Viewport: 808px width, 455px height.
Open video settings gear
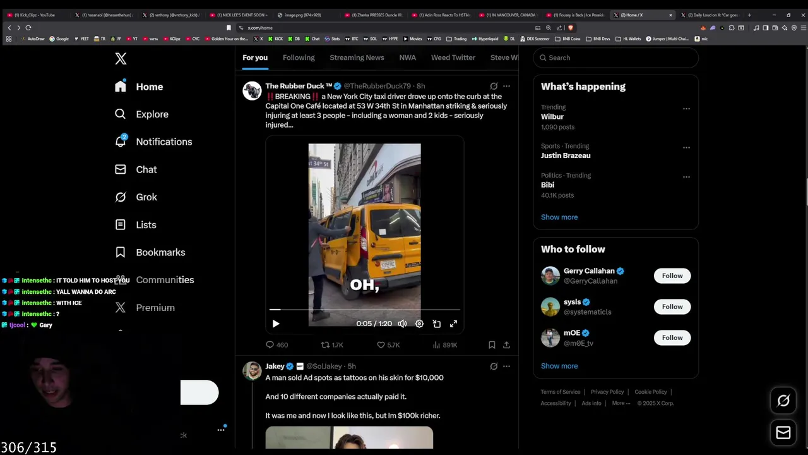[419, 324]
